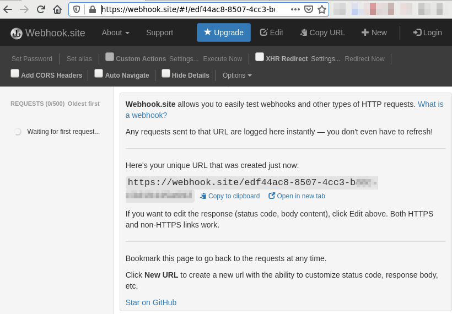Open the browser home page icon

pos(57,9)
